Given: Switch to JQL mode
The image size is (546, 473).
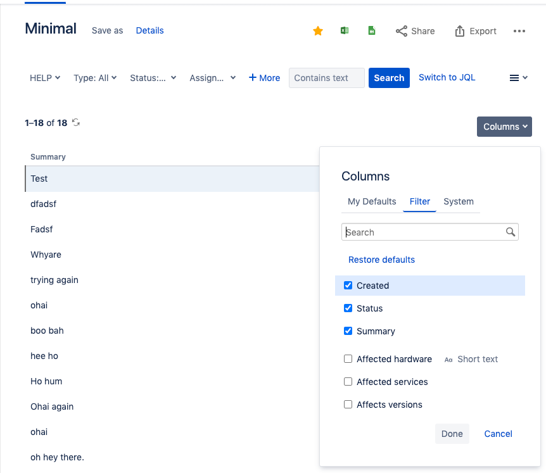Looking at the screenshot, I should [x=447, y=77].
